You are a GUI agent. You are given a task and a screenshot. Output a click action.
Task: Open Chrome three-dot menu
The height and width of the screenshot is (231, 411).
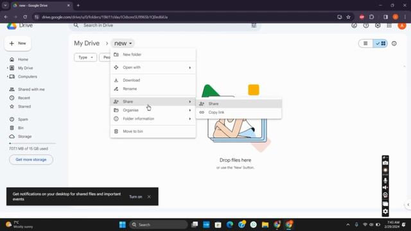tap(405, 17)
